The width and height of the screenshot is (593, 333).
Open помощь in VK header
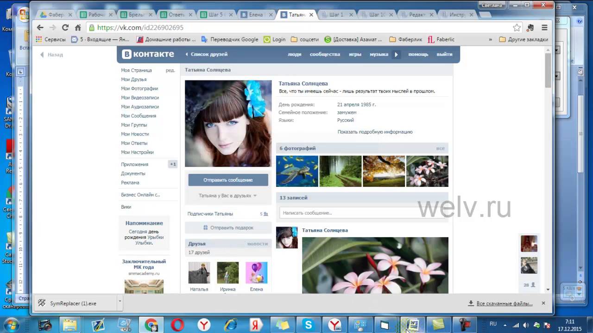[418, 54]
